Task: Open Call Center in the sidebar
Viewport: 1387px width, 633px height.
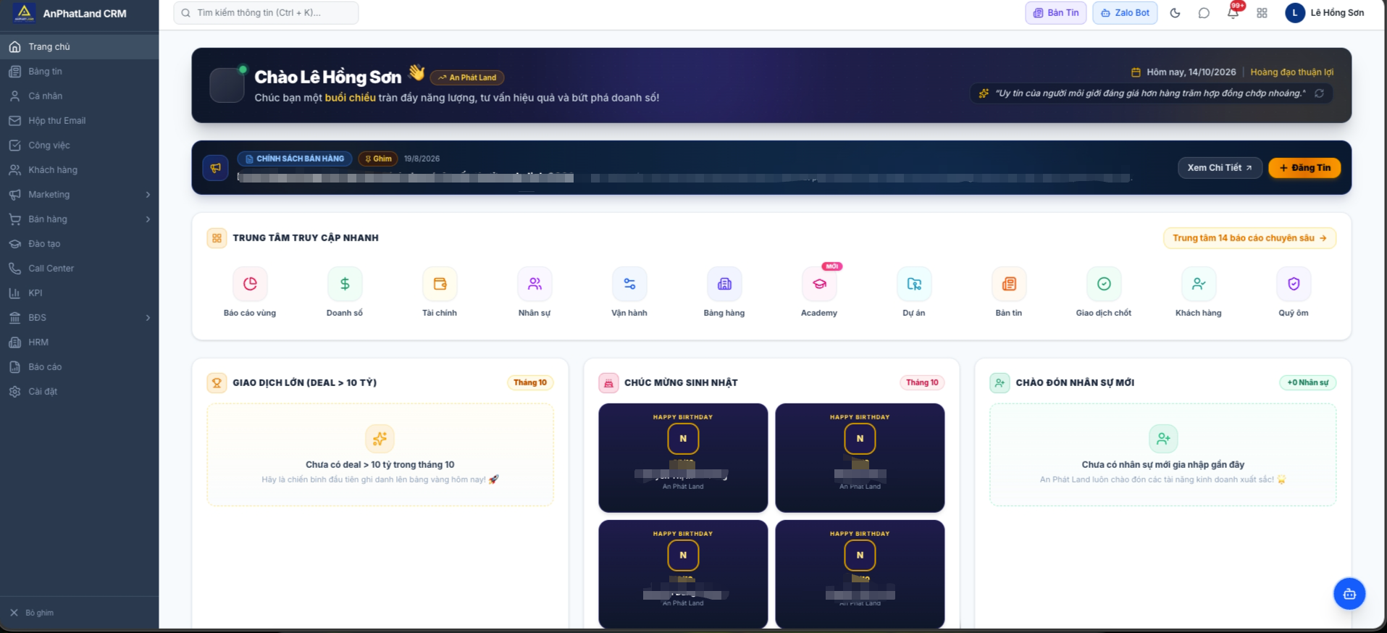Action: click(x=80, y=269)
